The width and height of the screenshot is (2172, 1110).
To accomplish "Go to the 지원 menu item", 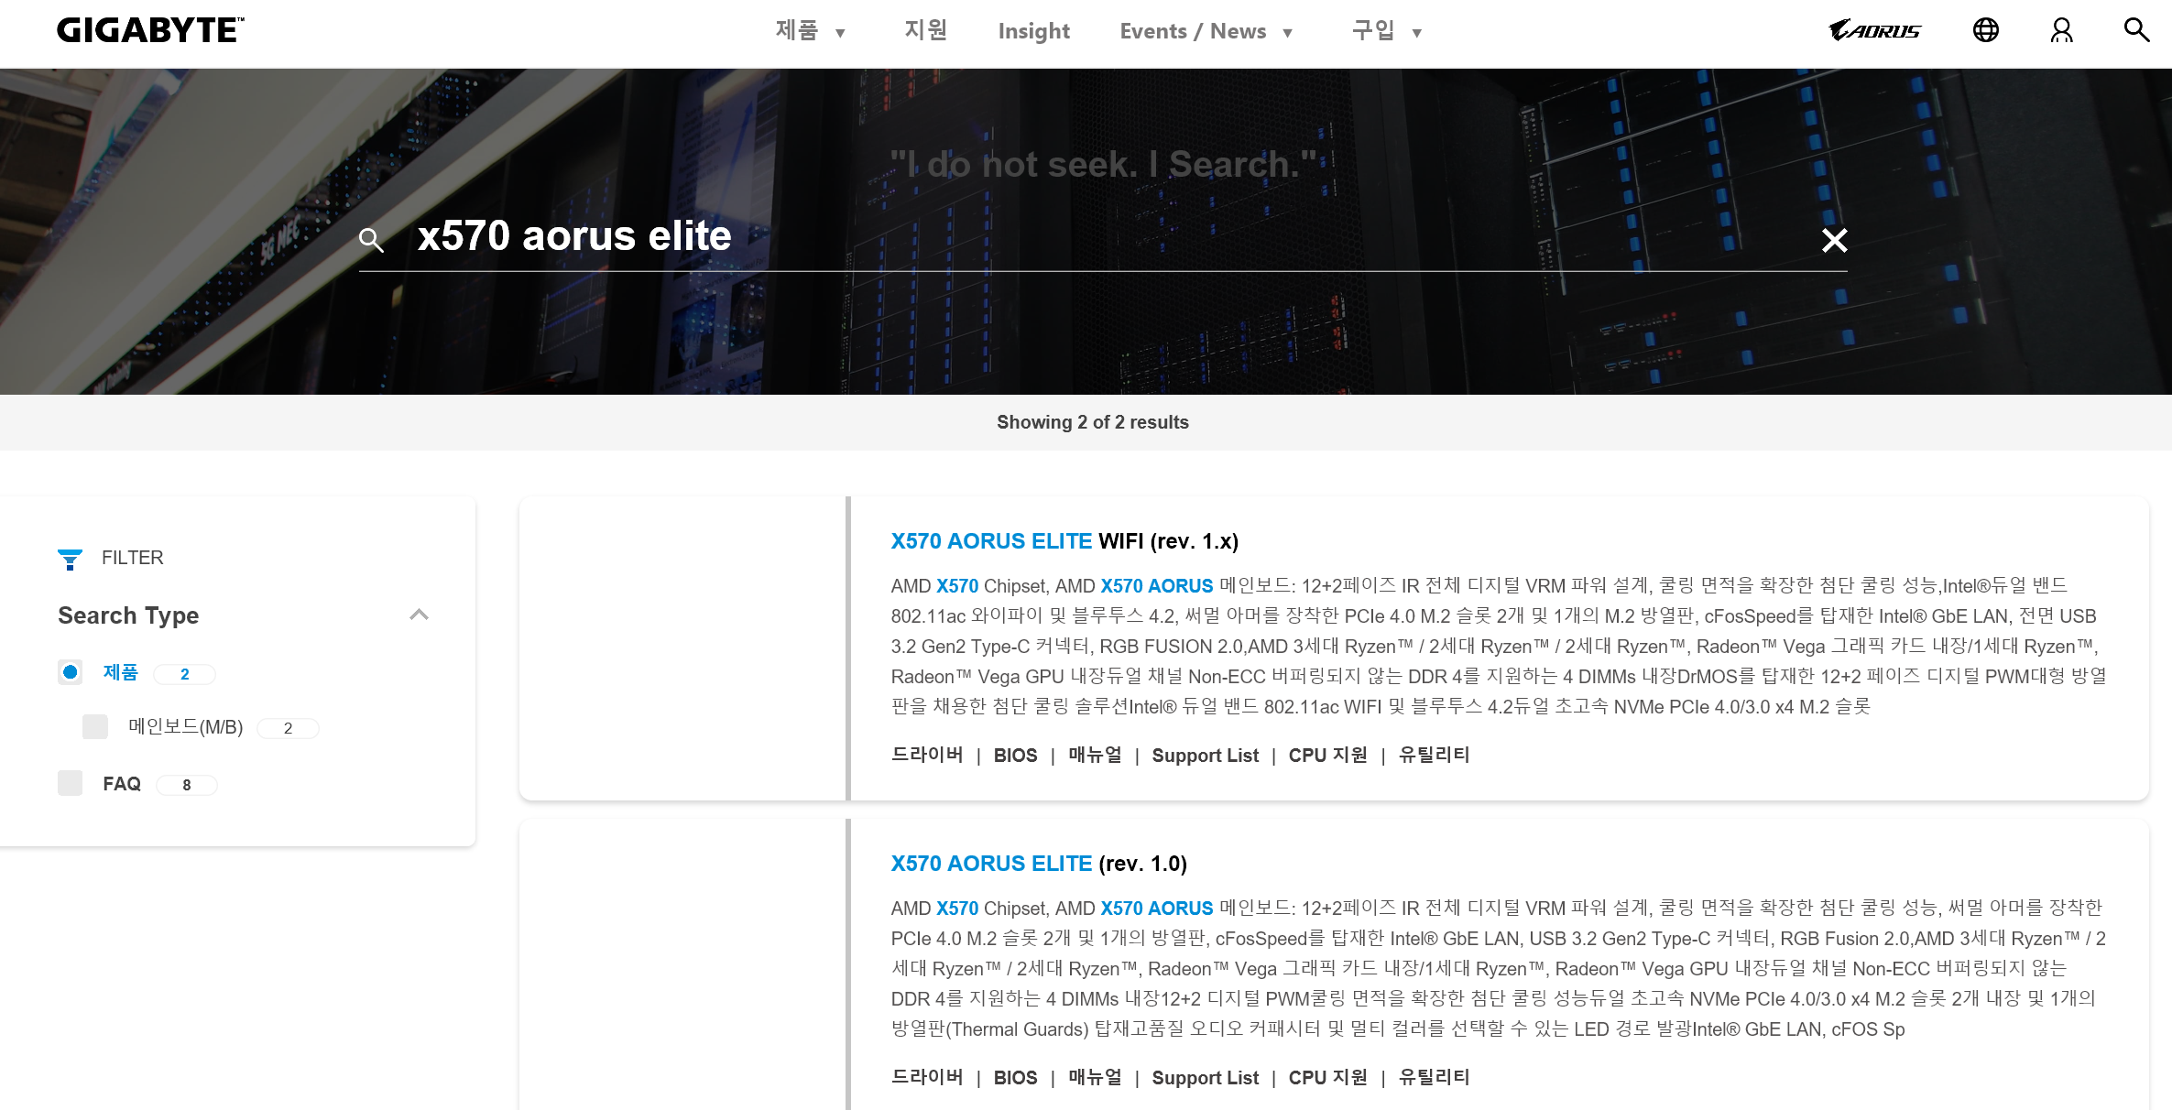I will tap(925, 31).
